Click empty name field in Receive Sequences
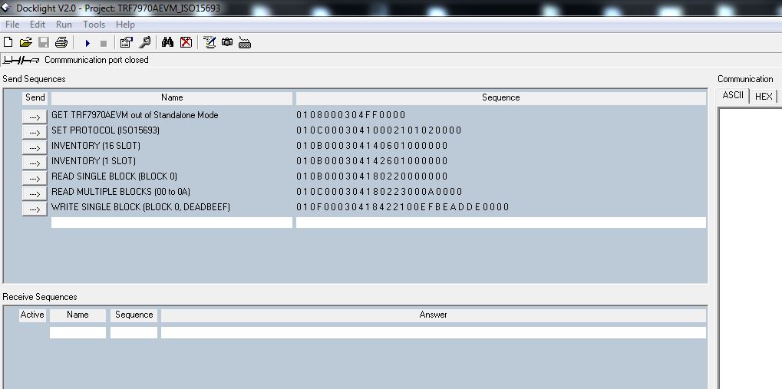Image resolution: width=782 pixels, height=389 pixels. click(x=78, y=333)
